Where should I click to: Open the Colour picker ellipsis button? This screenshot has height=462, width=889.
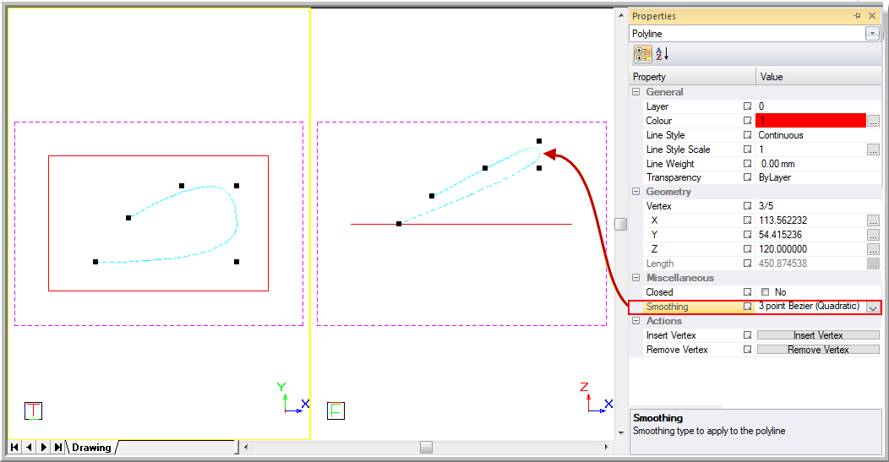(x=873, y=121)
